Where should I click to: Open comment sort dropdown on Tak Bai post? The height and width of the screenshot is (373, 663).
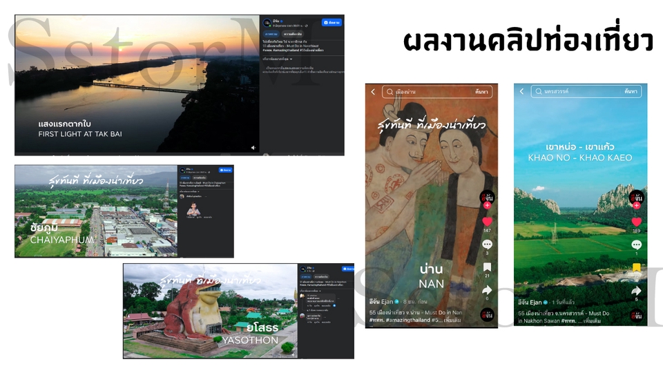pos(278,59)
